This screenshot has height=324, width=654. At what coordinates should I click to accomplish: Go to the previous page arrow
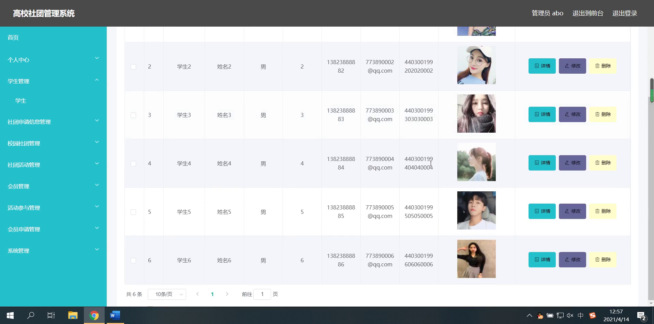(197, 294)
